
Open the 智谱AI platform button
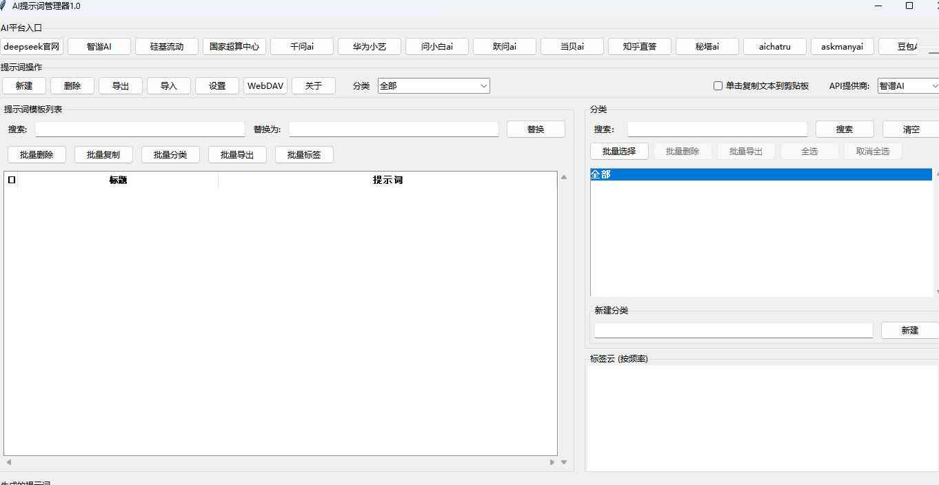(x=99, y=47)
